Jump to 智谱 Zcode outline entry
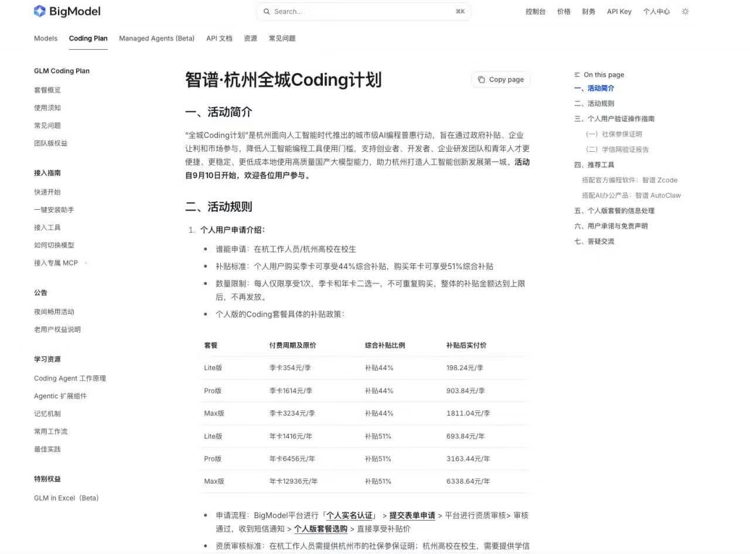This screenshot has width=750, height=554. pyautogui.click(x=630, y=180)
